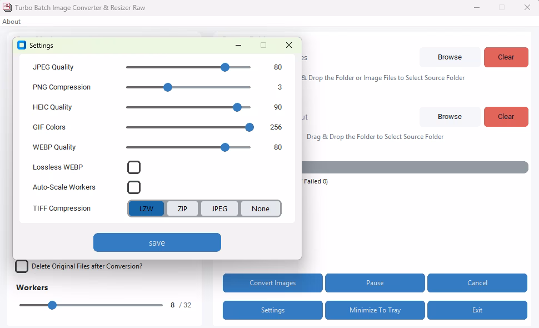Click the Pause button
The image size is (539, 328).
click(375, 283)
